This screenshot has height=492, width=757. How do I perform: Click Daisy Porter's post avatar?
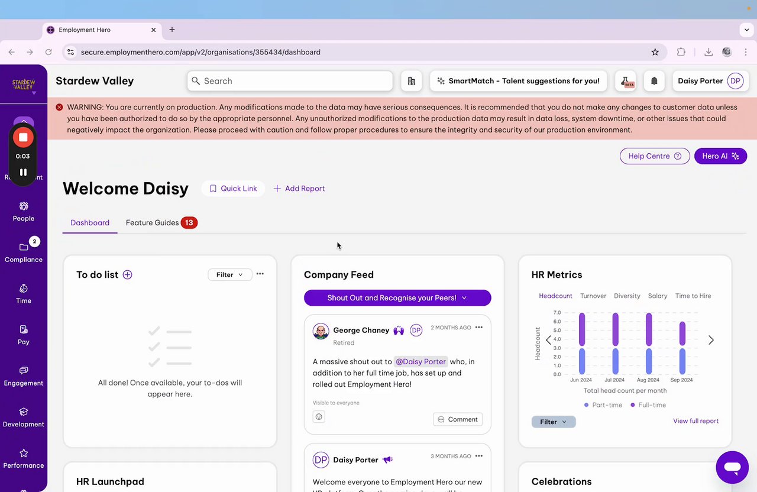click(x=321, y=459)
